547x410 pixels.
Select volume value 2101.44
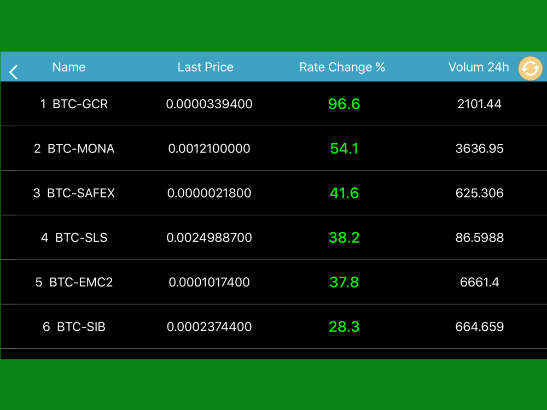(479, 104)
